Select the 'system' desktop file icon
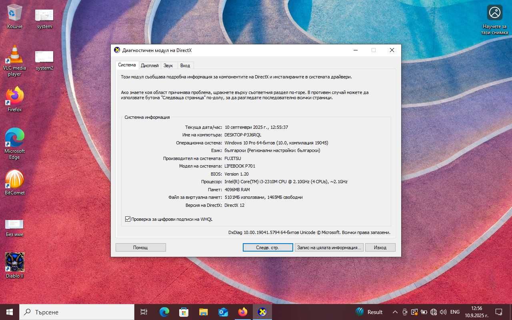512x320 pixels. 44,19
